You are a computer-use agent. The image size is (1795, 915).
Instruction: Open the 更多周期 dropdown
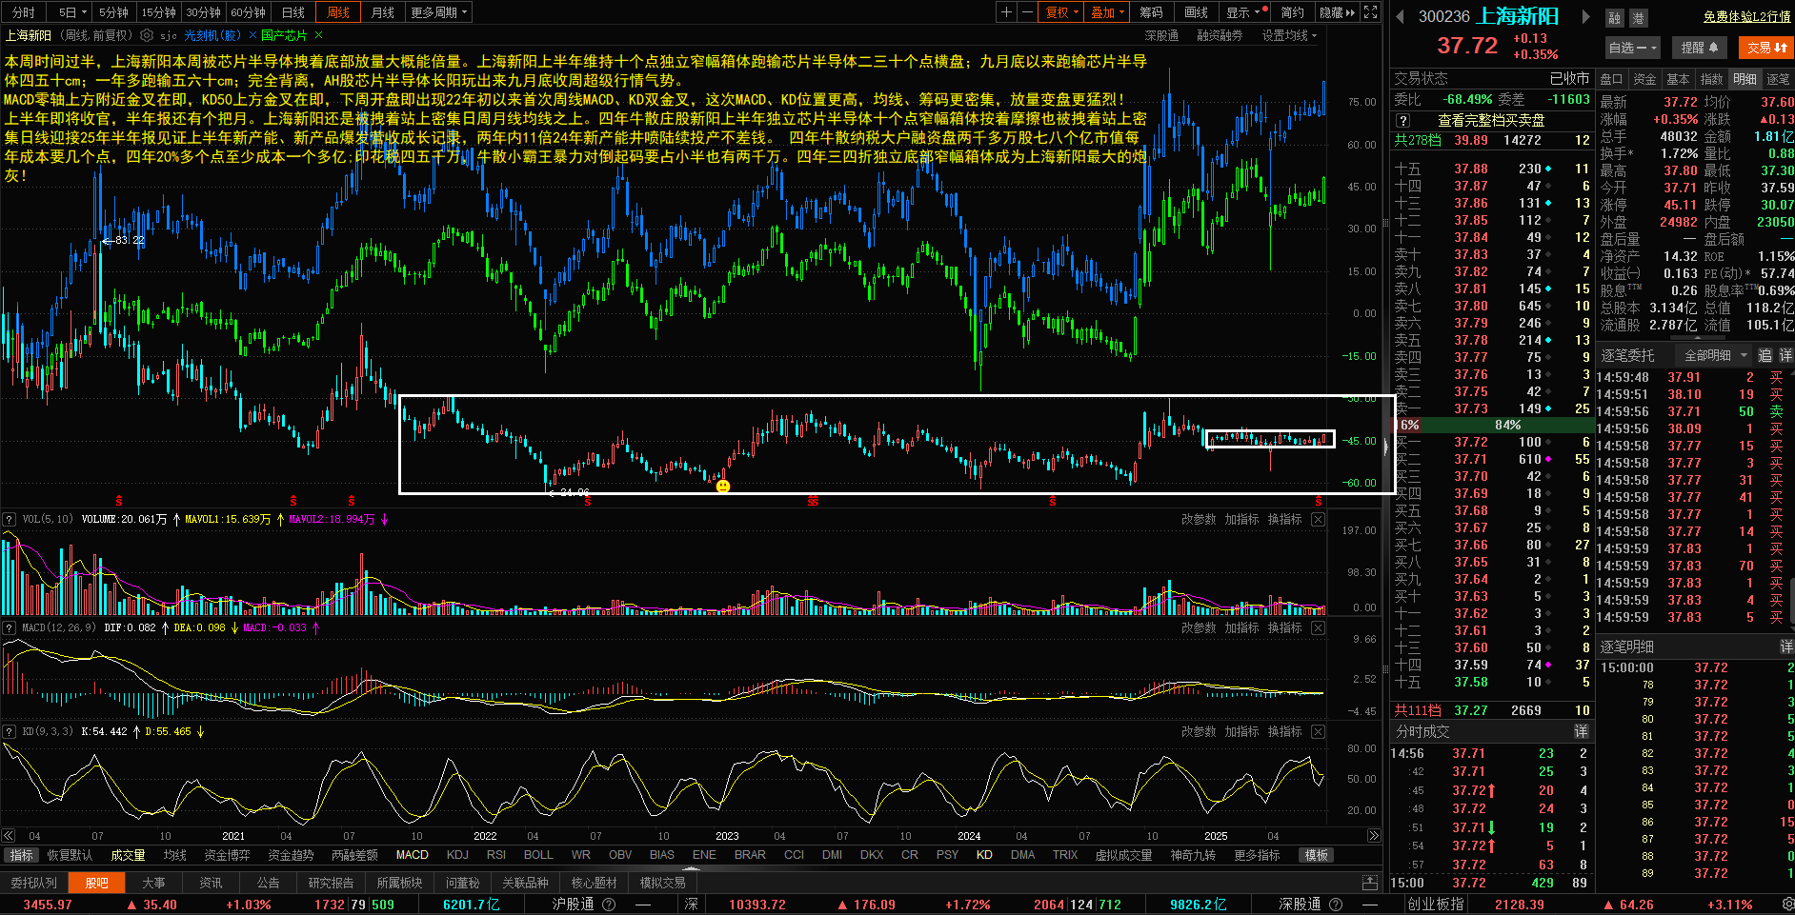[x=439, y=12]
